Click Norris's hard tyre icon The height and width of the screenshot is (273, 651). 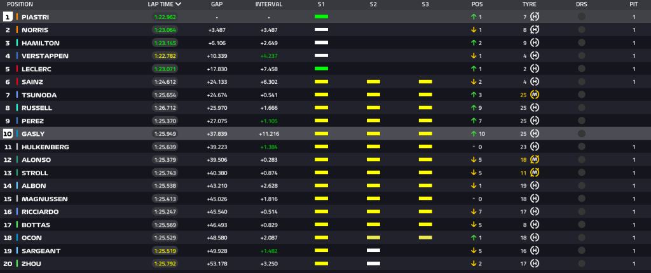tap(535, 30)
